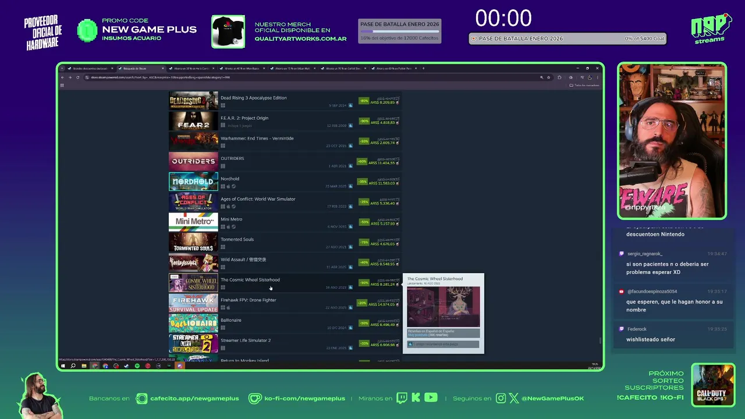Open the Dead Rising 3 Apocalypse Edition thumbnail
745x419 pixels.
193,101
